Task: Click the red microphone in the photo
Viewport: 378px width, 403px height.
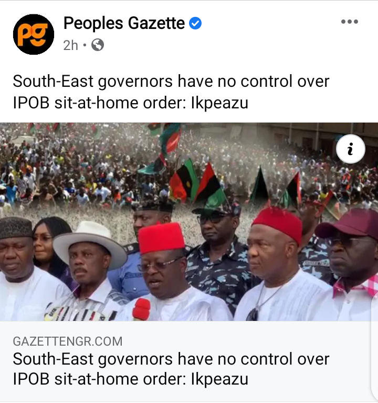Action: click(x=141, y=309)
